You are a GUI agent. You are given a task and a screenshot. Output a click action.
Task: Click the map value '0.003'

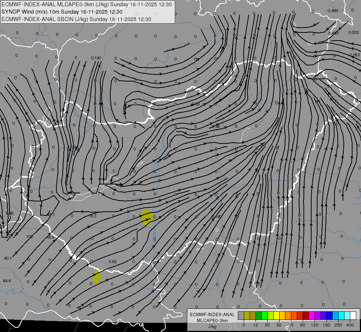tap(353, 32)
